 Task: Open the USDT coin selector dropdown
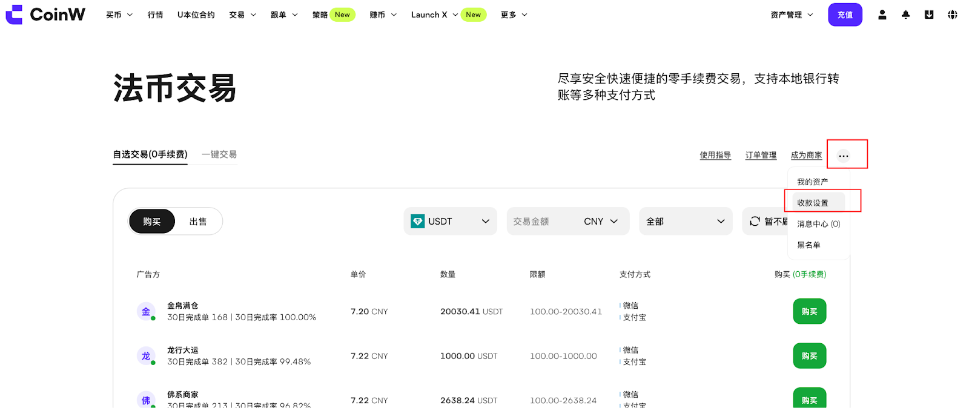pyautogui.click(x=451, y=222)
